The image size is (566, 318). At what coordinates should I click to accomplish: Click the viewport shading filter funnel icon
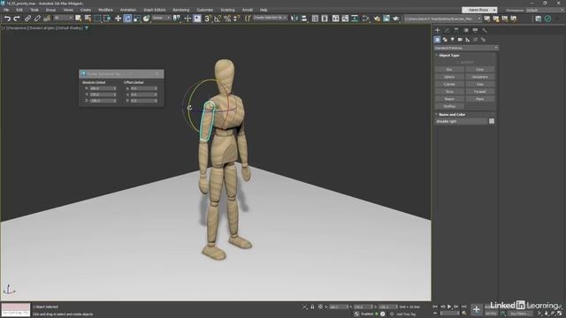87,27
